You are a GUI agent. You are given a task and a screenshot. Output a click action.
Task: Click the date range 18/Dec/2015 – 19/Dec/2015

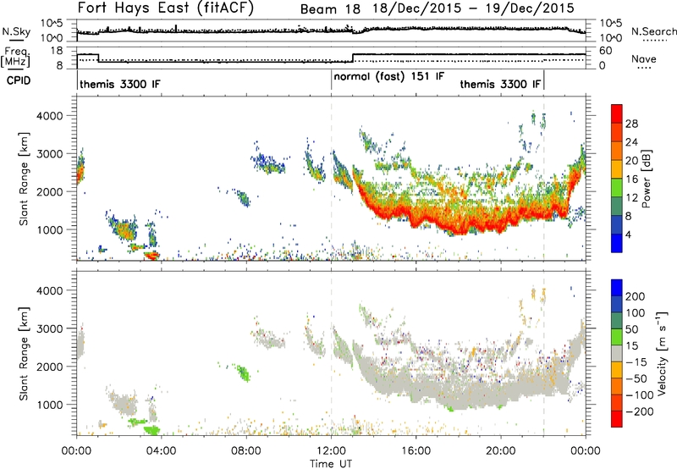[474, 8]
